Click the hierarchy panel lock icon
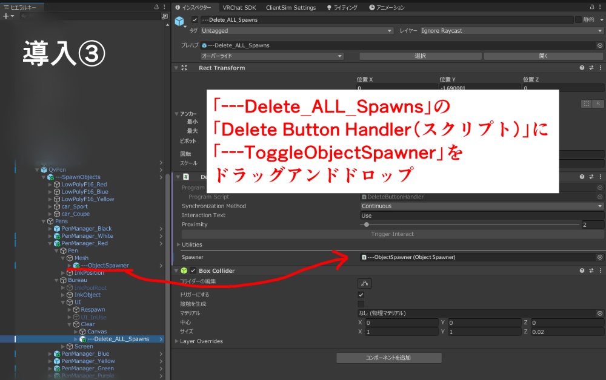The height and width of the screenshot is (380, 606). pos(156,7)
